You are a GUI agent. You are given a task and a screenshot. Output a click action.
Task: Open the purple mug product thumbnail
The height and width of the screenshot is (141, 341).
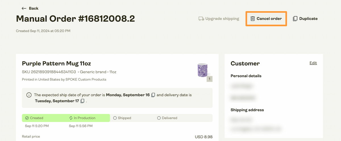tap(203, 70)
